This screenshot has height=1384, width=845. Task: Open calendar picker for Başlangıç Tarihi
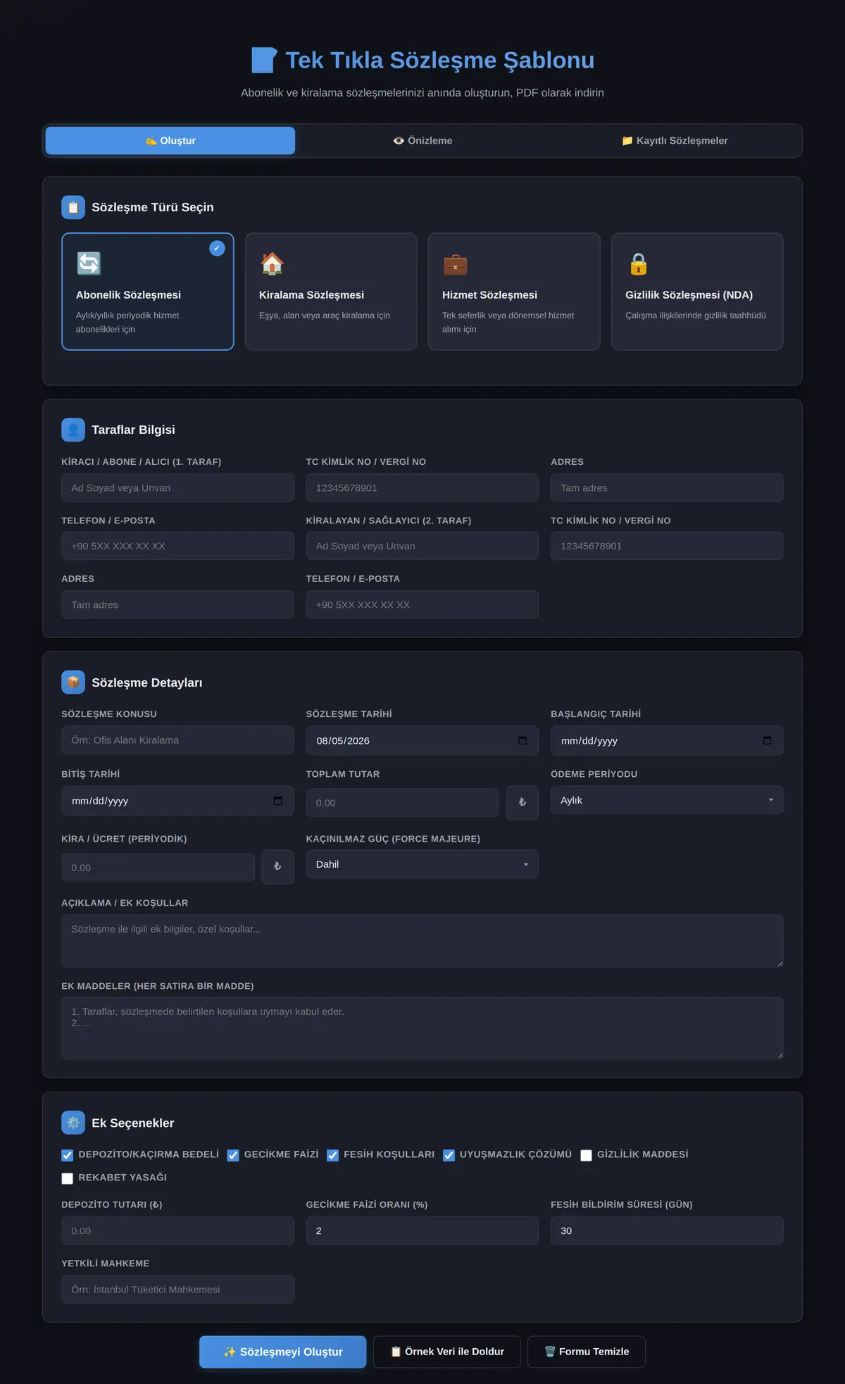coord(767,740)
